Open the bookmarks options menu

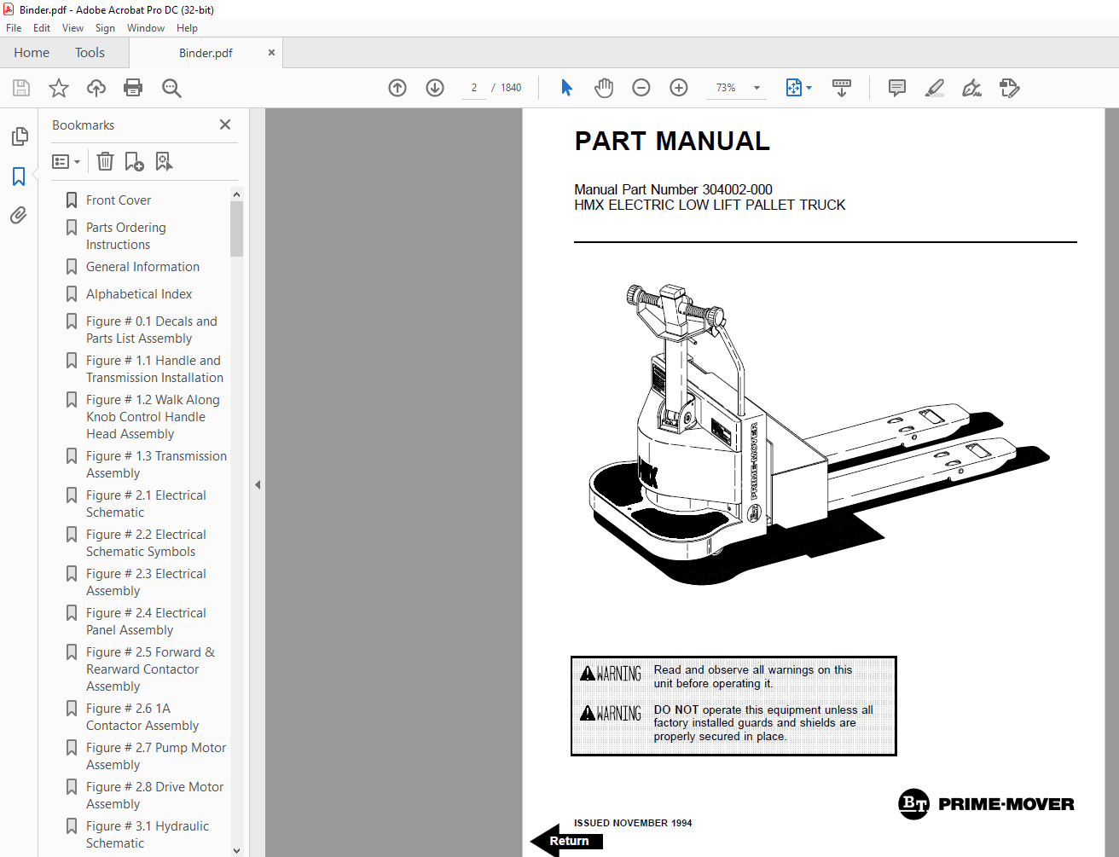(67, 161)
